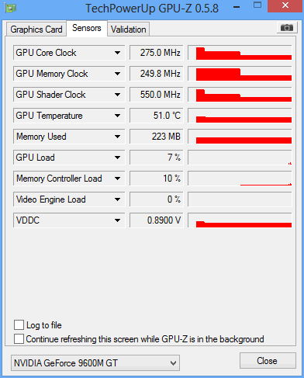Switch to the Validation tab

click(129, 29)
